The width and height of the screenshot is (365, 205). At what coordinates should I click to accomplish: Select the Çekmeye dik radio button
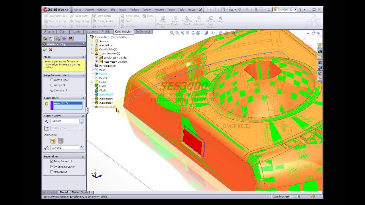pos(52,90)
